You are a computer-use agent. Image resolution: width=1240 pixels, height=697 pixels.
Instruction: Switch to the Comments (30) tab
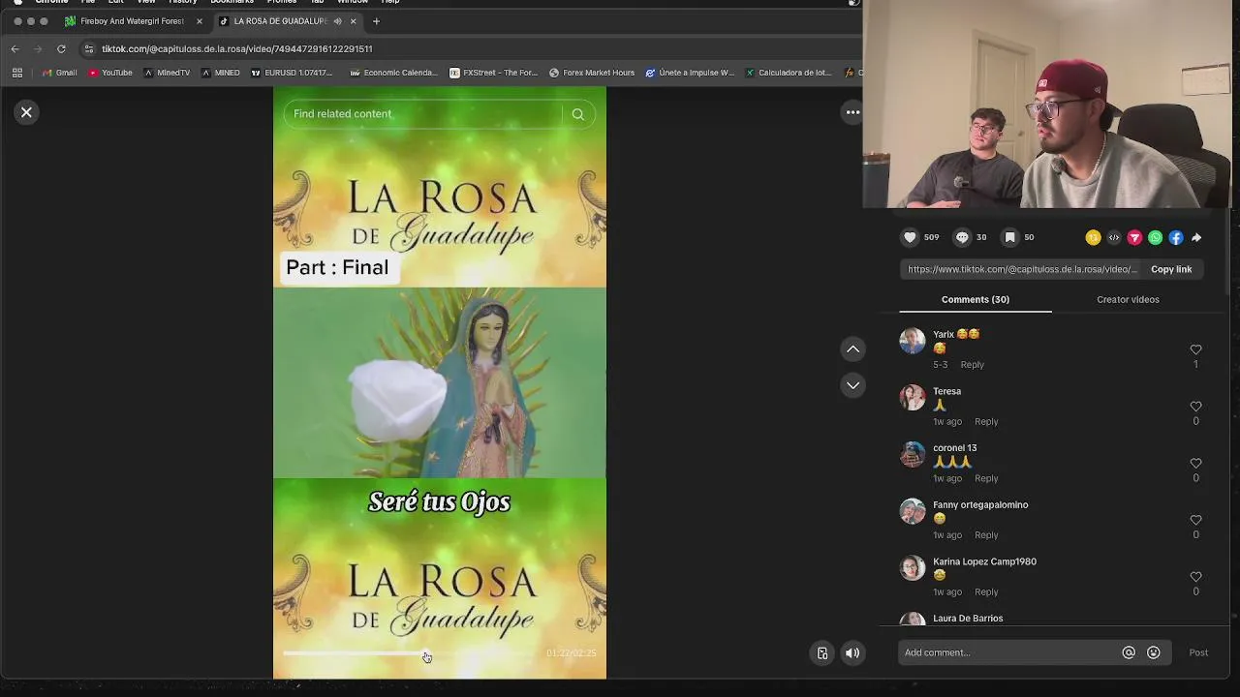pos(975,299)
